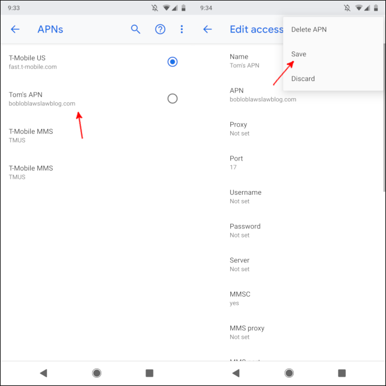Viewport: 386px width, 386px height.
Task: Tap Android recents button on right screen
Action: (342, 373)
